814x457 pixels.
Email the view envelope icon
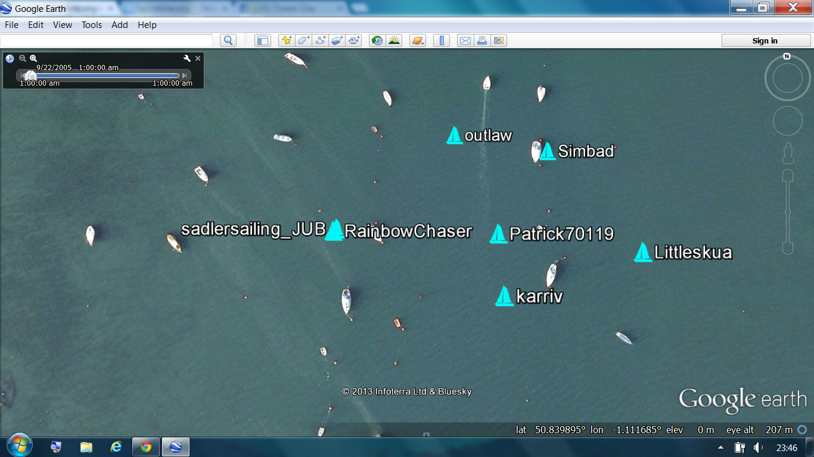pos(465,40)
